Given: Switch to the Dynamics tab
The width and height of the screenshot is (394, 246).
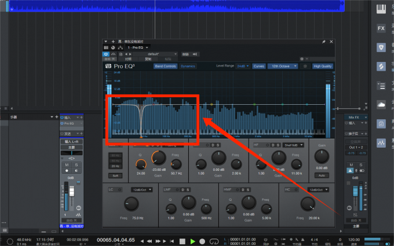Looking at the screenshot, I should 188,66.
